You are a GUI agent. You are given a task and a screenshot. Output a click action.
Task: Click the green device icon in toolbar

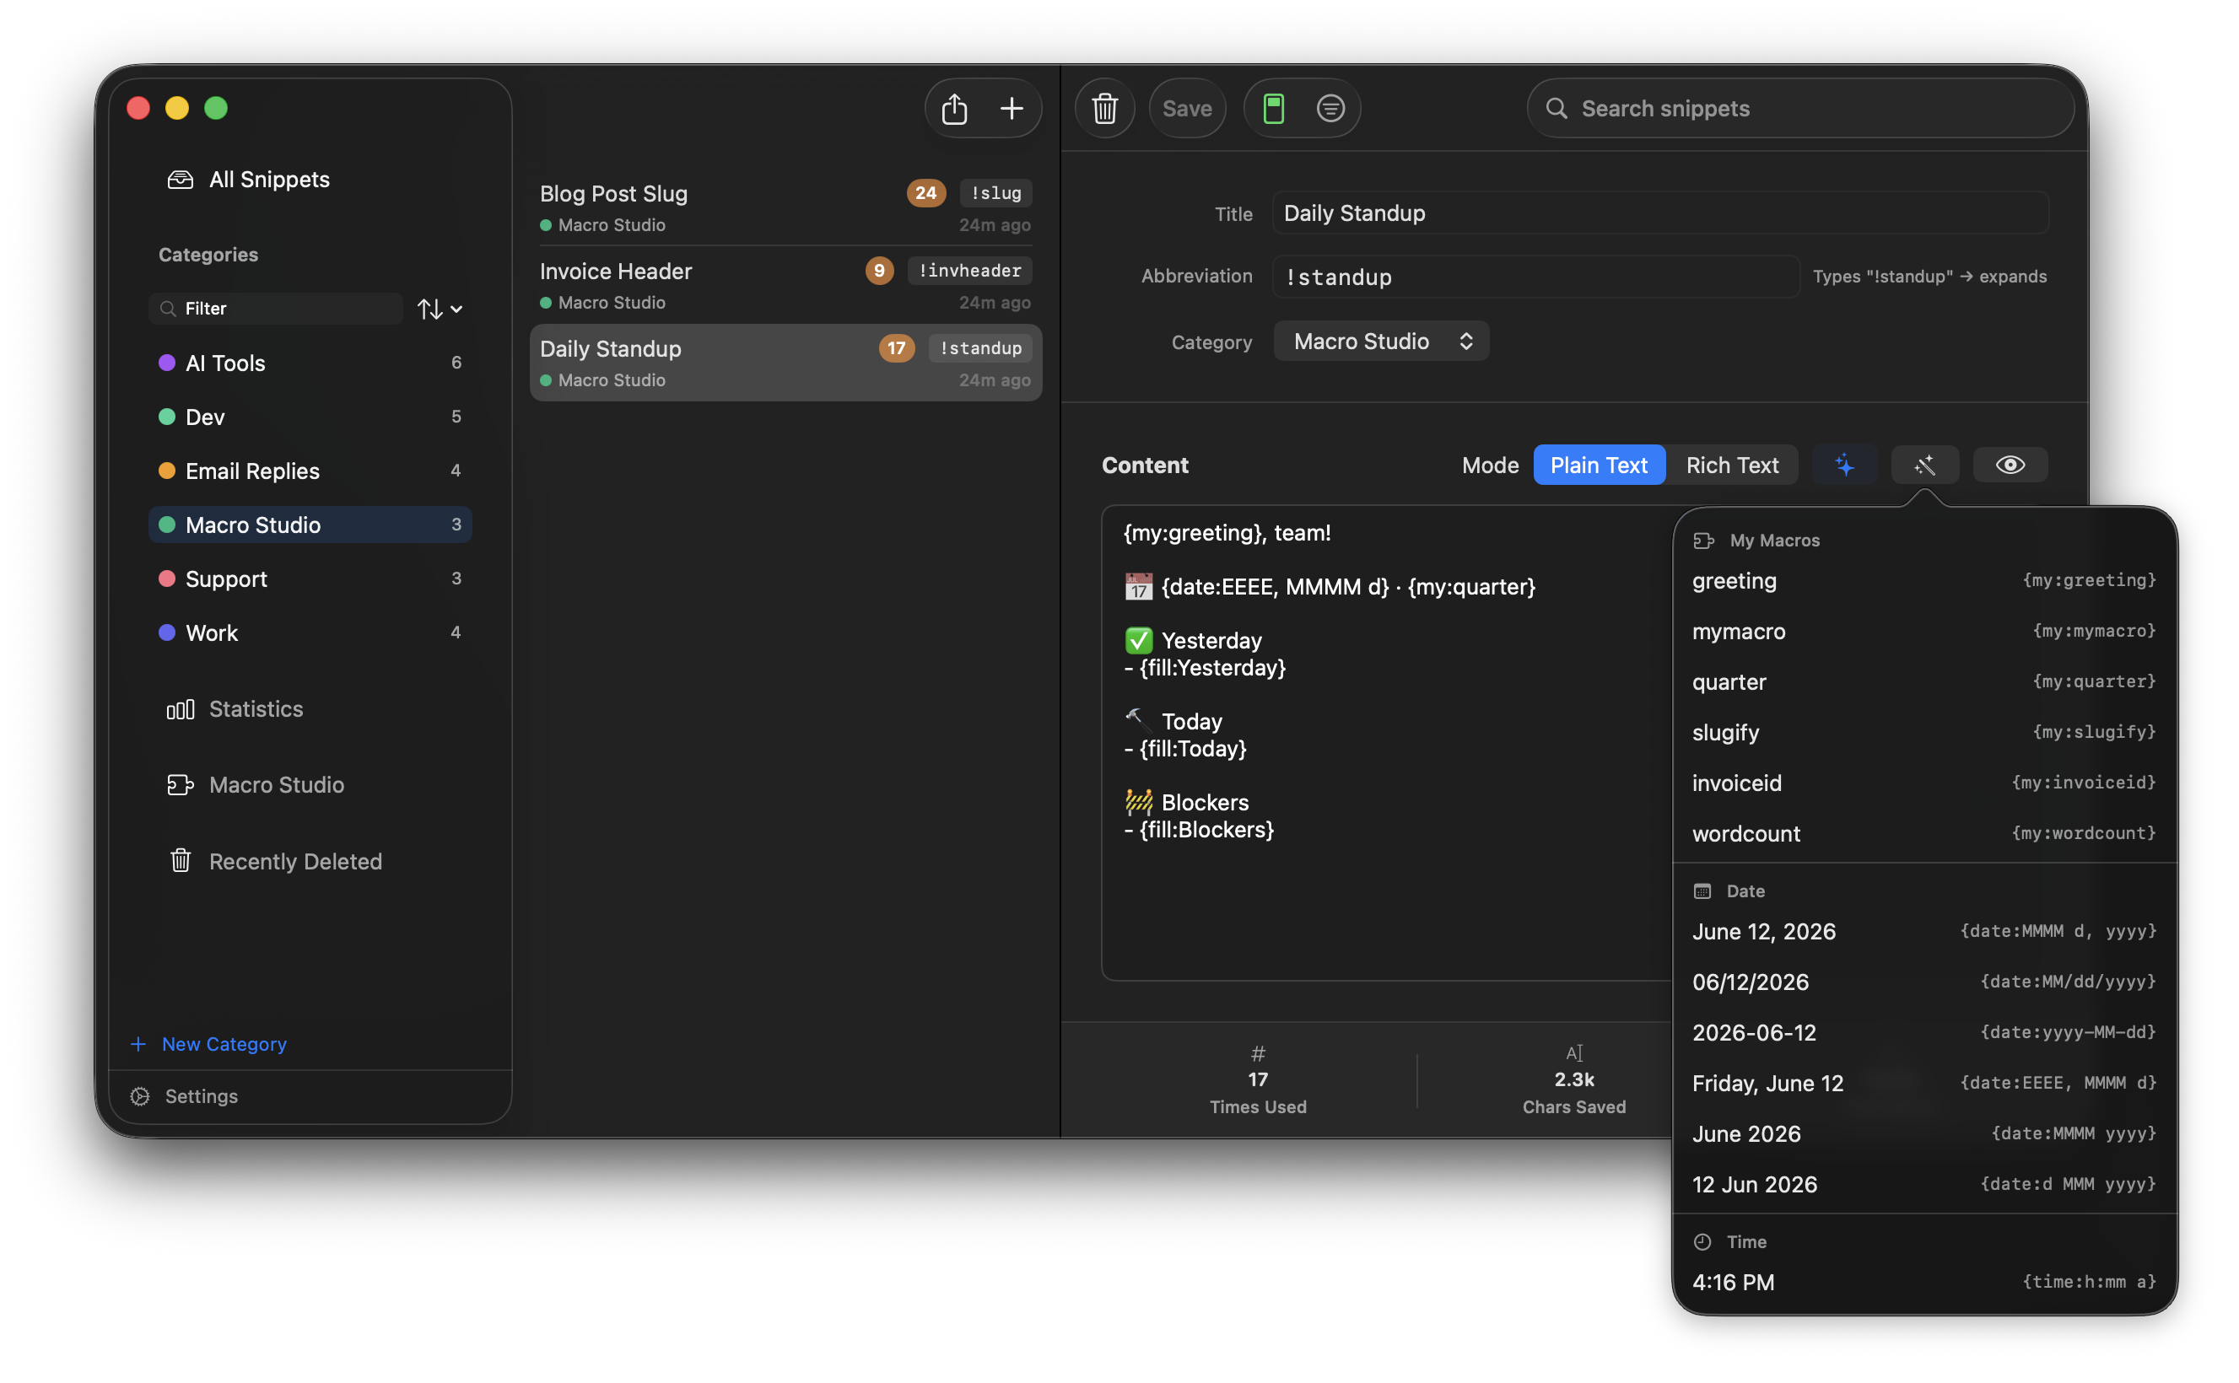1274,108
